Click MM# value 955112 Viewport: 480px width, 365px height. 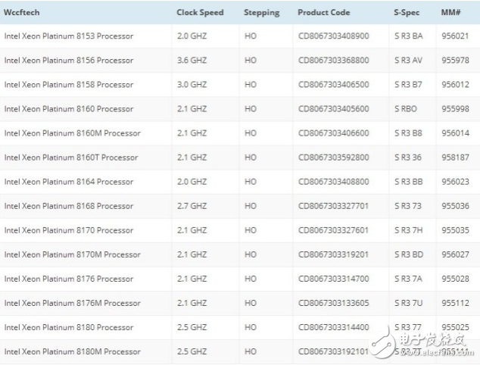pyautogui.click(x=456, y=303)
